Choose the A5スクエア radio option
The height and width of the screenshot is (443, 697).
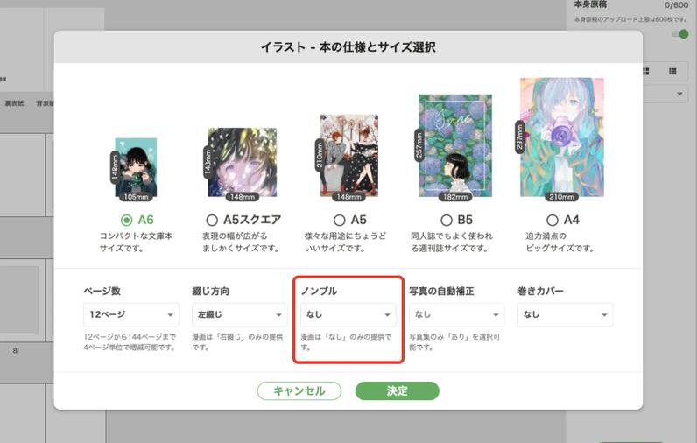(x=212, y=220)
